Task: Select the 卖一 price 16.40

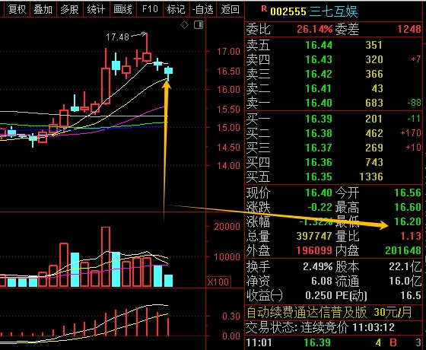Action: tap(319, 103)
